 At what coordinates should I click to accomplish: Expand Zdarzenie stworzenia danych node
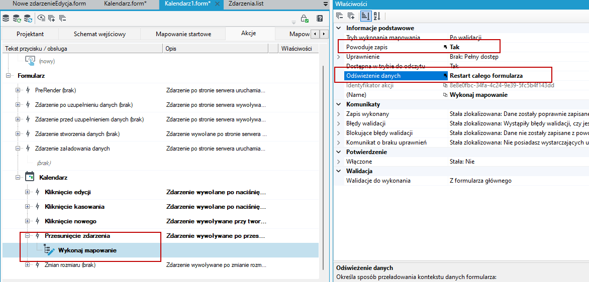pyautogui.click(x=18, y=134)
